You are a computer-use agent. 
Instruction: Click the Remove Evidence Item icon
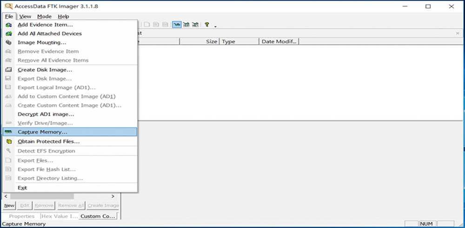[8, 51]
